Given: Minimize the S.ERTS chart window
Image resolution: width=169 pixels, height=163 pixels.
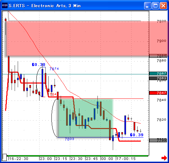Looking at the screenshot, I should pyautogui.click(x=148, y=5).
